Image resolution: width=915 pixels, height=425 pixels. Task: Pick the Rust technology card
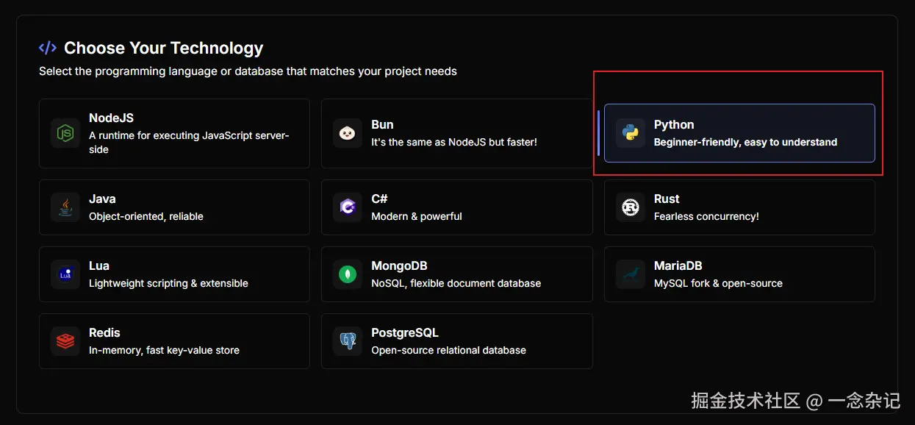point(739,207)
